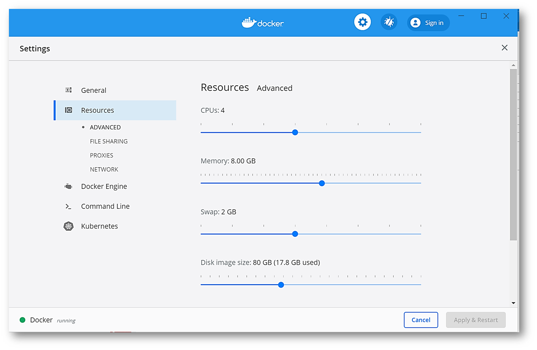This screenshot has height=350, width=537.
Task: Close the Settings panel with X
Action: [x=504, y=48]
